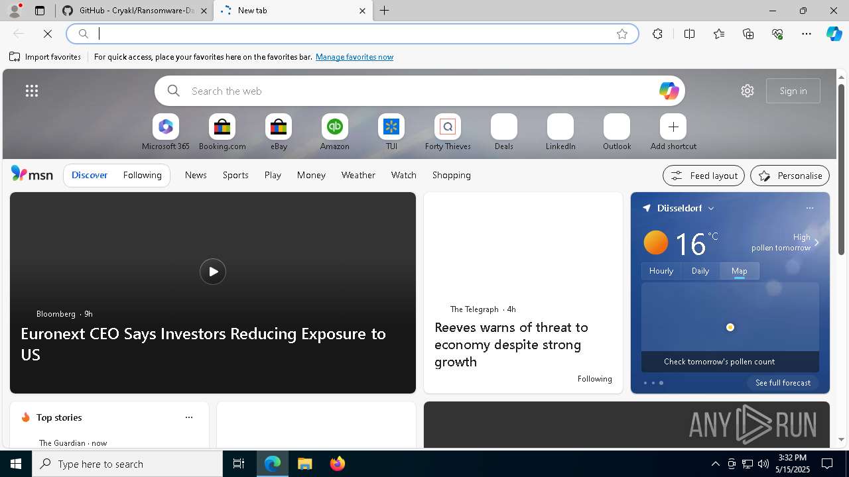
Task: Select the Map weather tab
Action: tap(740, 270)
